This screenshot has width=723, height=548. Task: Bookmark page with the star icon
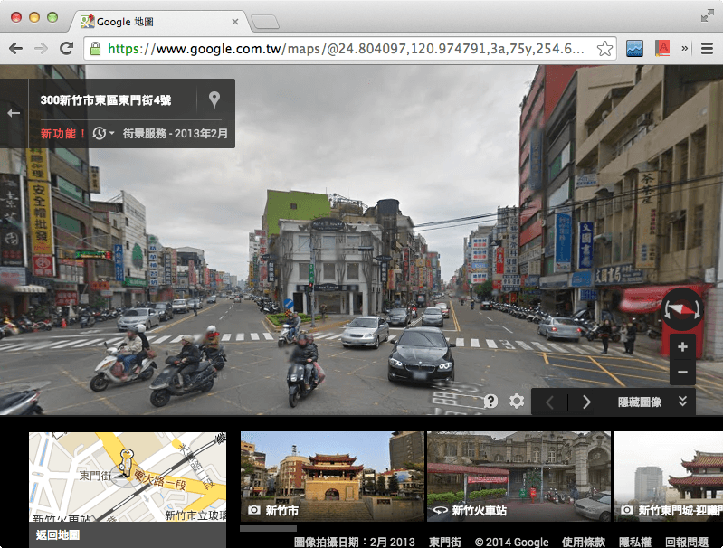pyautogui.click(x=604, y=49)
